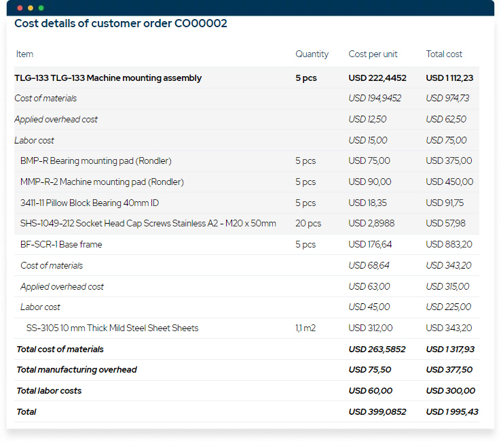Select 'TLG-133 Machine mounting assembly' row title
501x442 pixels.
(x=108, y=78)
